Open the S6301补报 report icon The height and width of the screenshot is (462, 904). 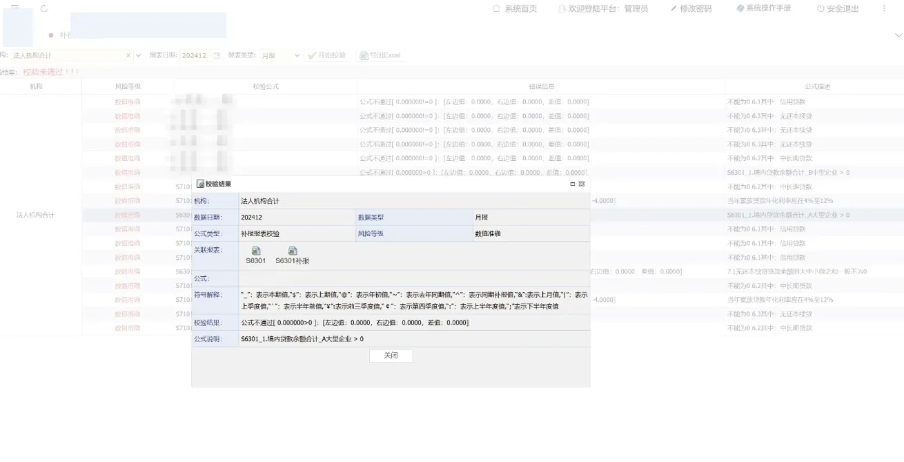[293, 251]
